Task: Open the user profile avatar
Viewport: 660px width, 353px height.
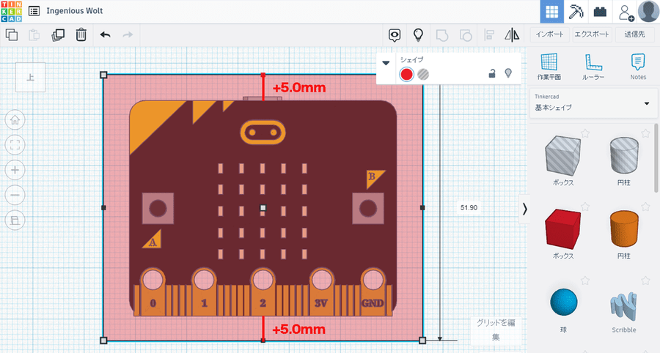Action: point(648,11)
